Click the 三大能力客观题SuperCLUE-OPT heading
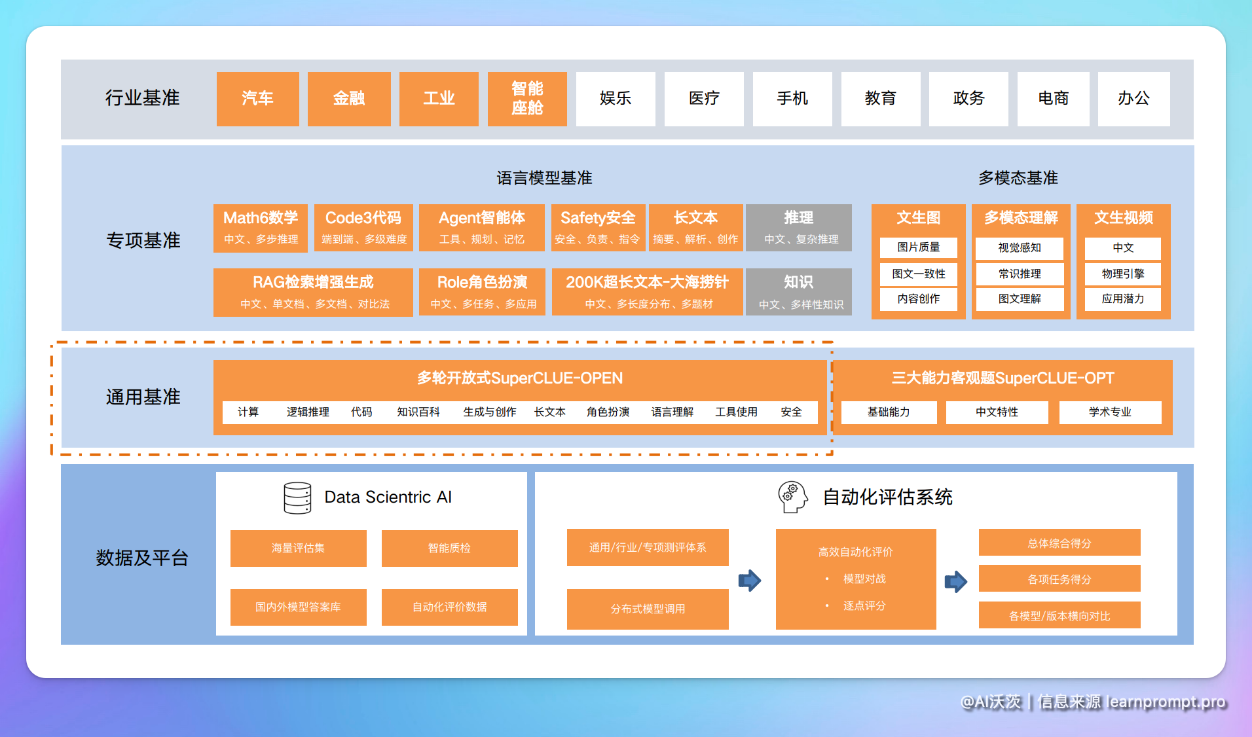The image size is (1252, 737). 1003,378
